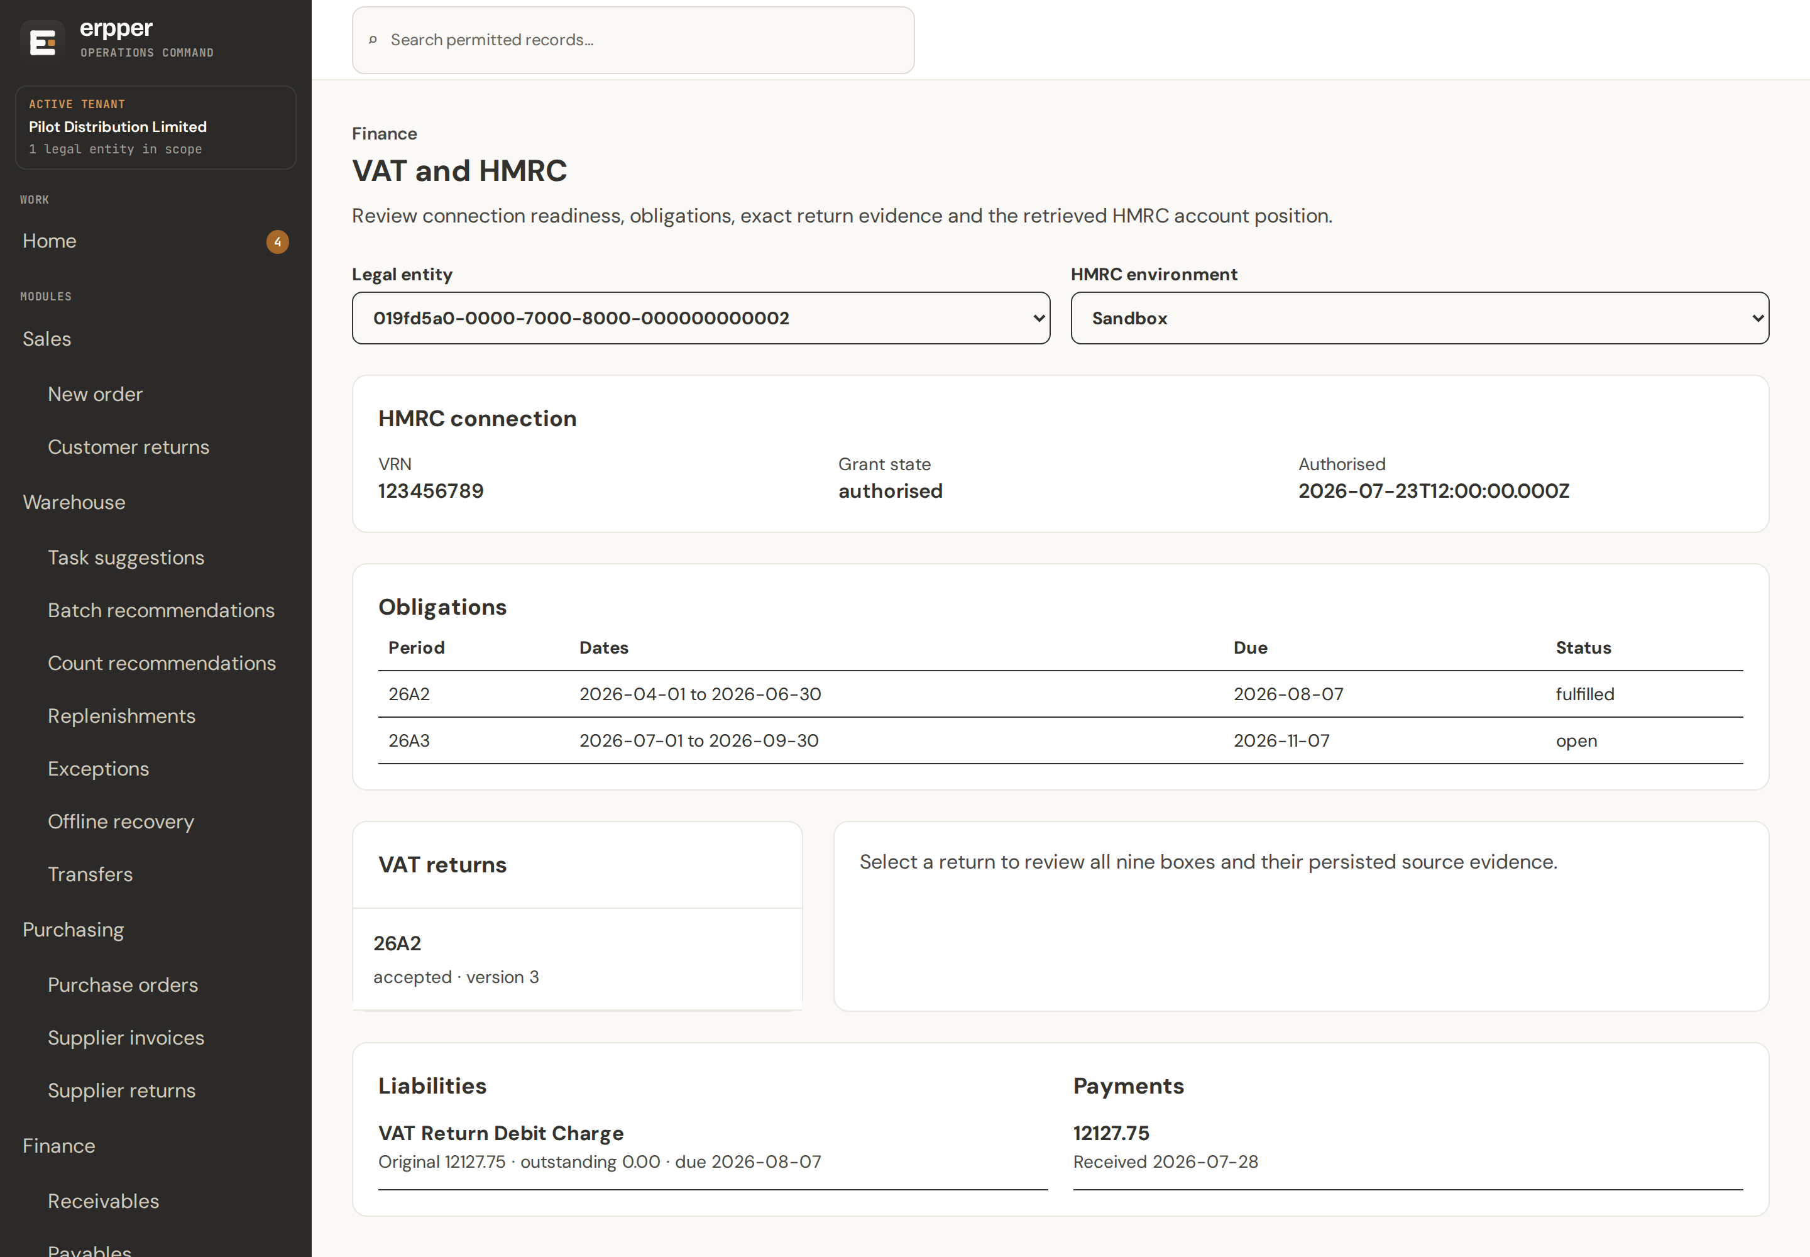Click the VRN value 123456789
The height and width of the screenshot is (1257, 1810).
coord(431,491)
